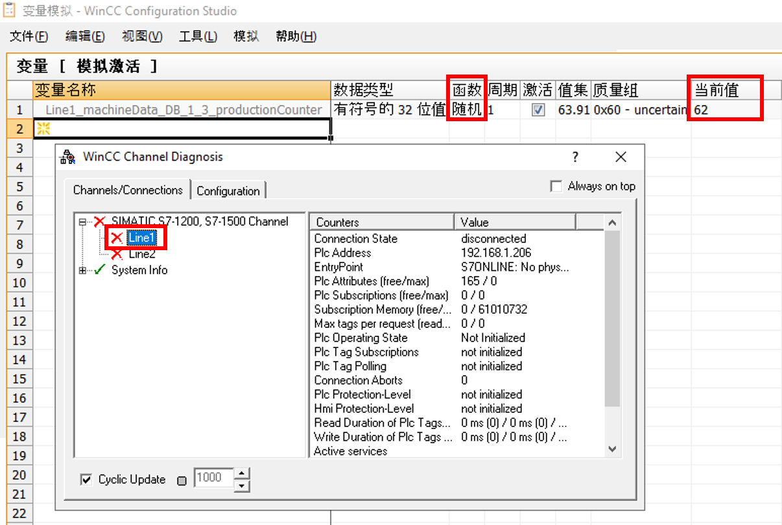
Task: Click the red X icon of SIMATIC S7-1200 channel
Action: coord(99,222)
